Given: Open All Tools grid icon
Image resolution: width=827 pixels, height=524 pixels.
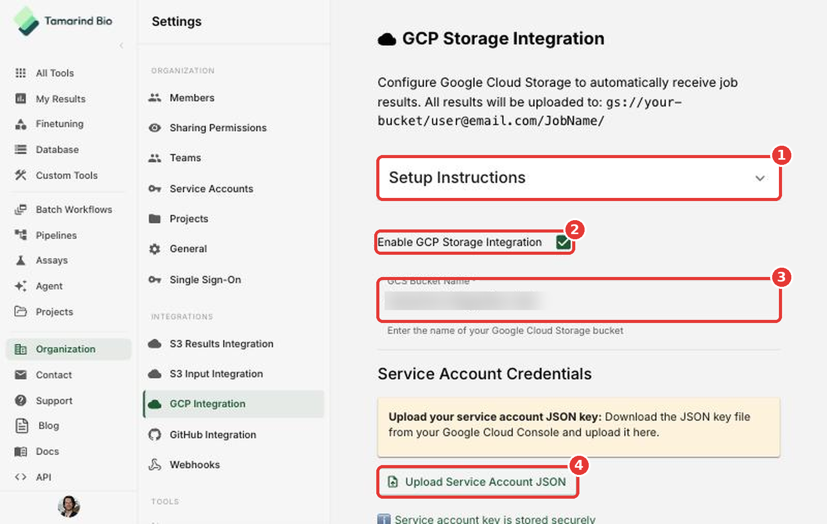Looking at the screenshot, I should click(x=21, y=73).
